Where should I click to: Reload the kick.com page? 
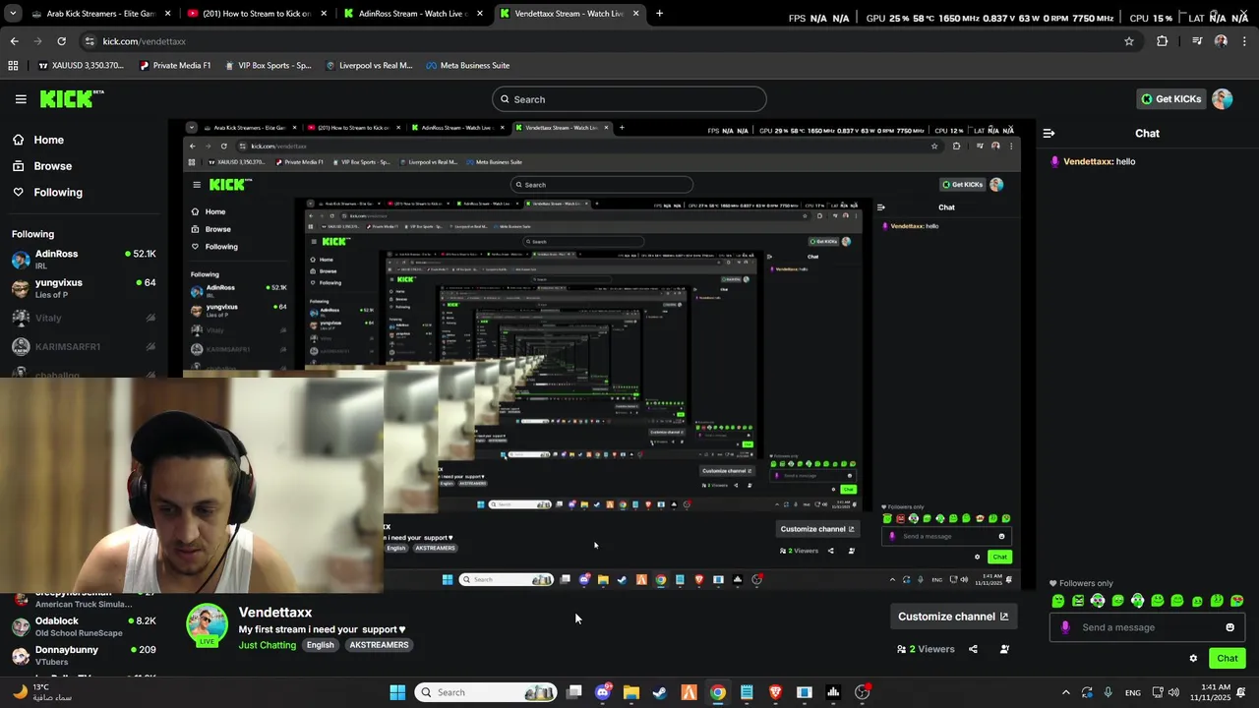[x=61, y=41]
